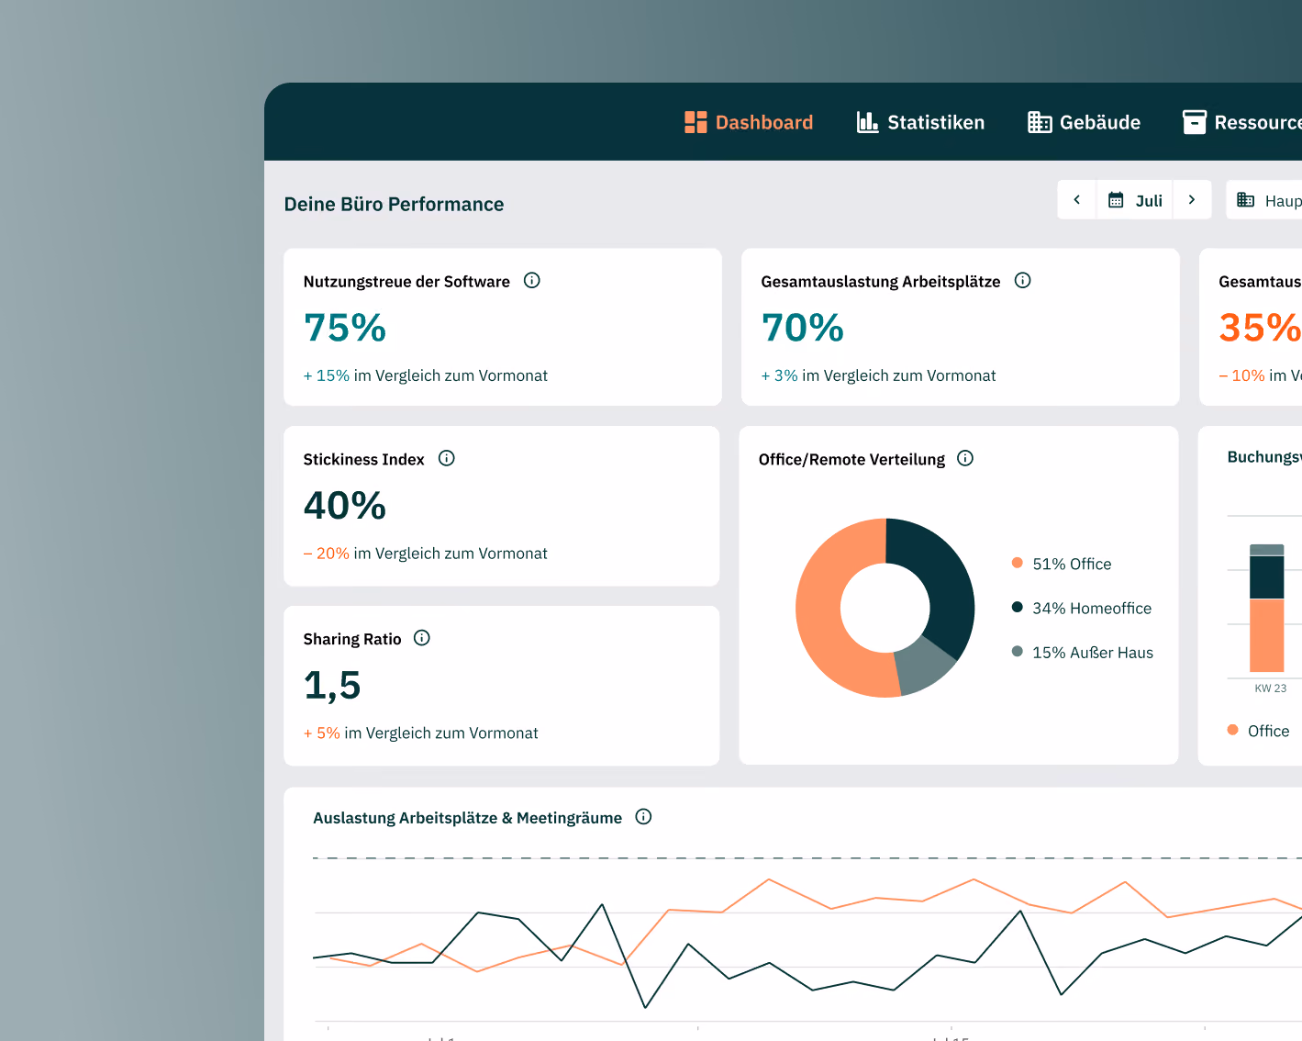
Task: Click the 70% workplace utilization value
Action: tap(803, 328)
